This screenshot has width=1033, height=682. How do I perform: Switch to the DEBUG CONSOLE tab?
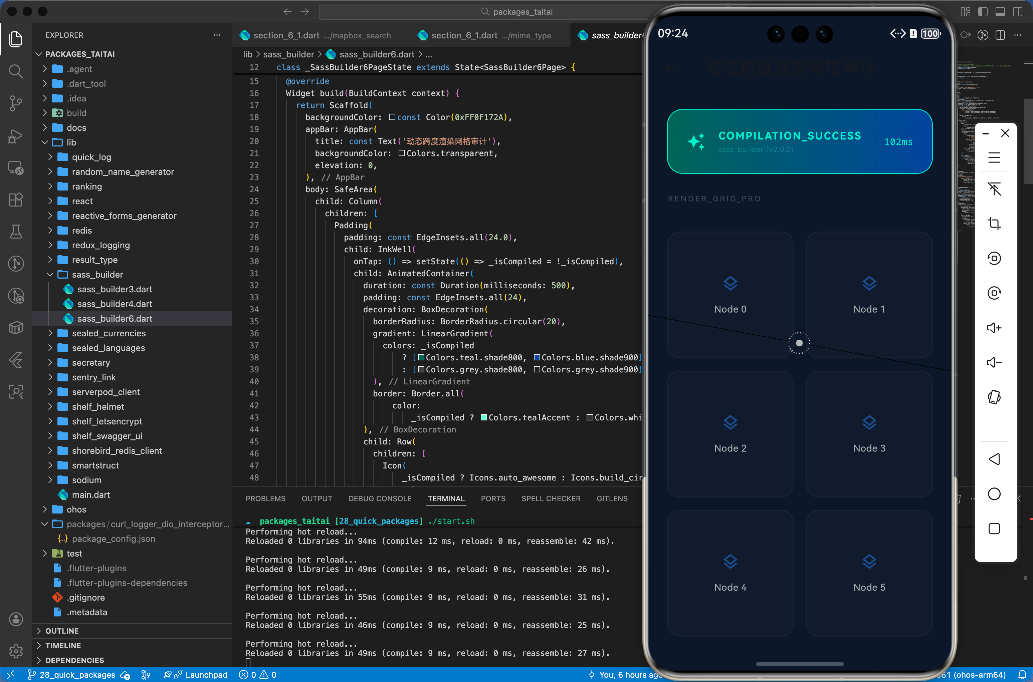(x=379, y=498)
